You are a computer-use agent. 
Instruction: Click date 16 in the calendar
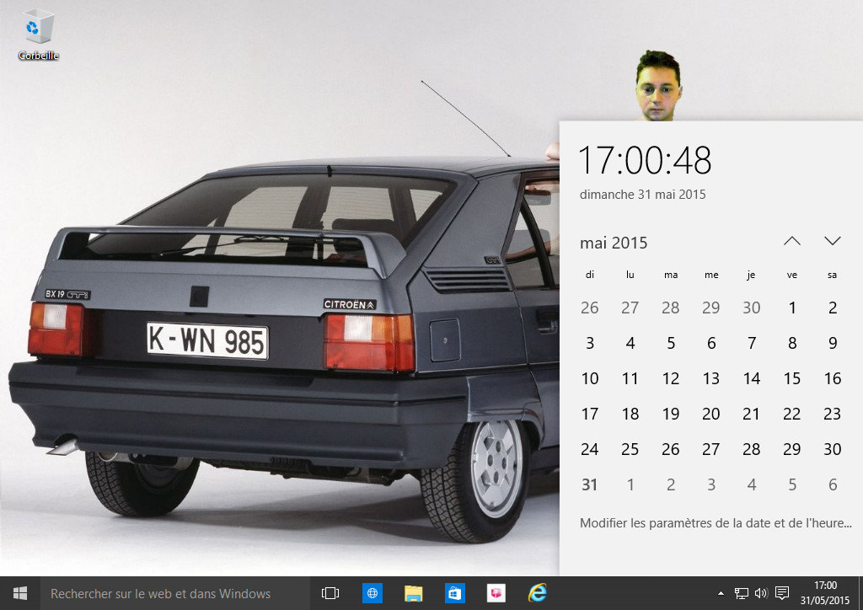833,378
